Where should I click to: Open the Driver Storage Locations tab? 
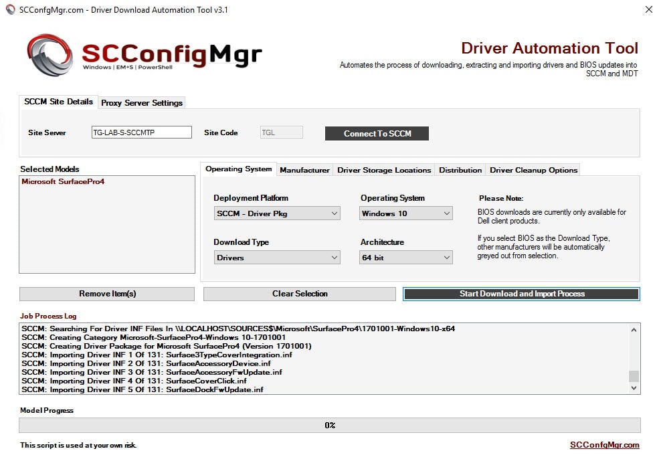pyautogui.click(x=384, y=170)
